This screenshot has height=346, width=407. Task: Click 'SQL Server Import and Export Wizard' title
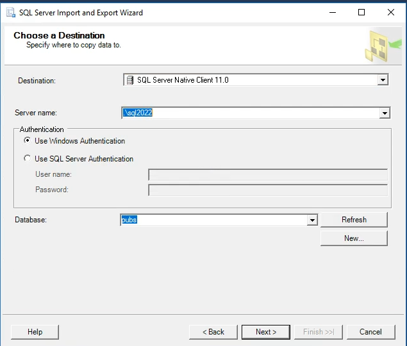[81, 13]
